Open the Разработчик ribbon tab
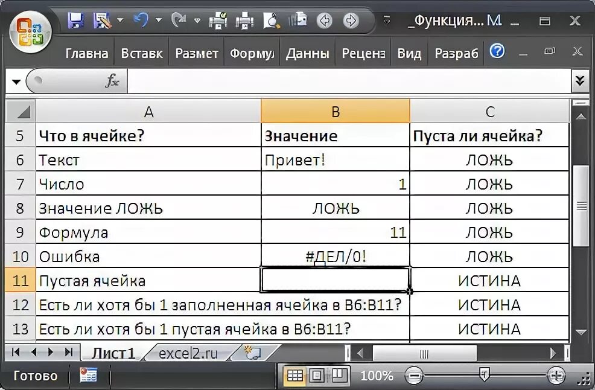Viewport: 595px width, 390px height. 456,54
